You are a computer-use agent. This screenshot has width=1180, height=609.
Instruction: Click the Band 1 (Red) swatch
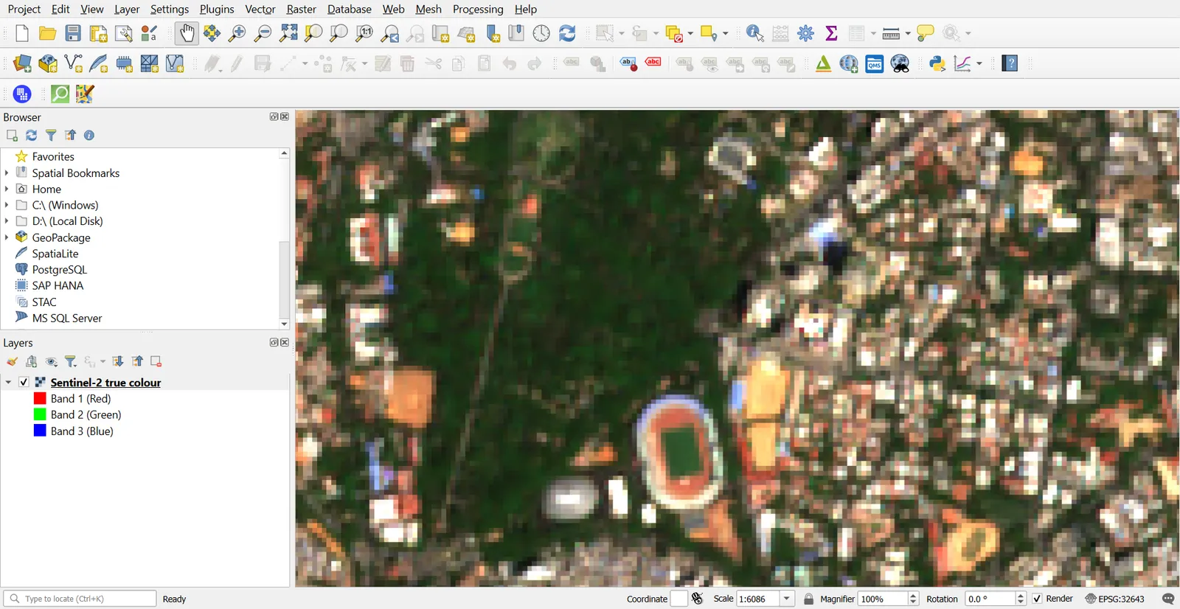[40, 398]
